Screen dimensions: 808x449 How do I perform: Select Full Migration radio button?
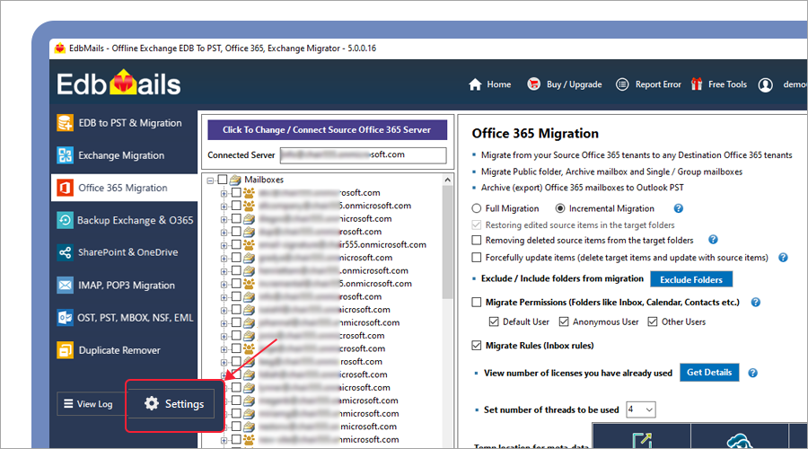[477, 208]
